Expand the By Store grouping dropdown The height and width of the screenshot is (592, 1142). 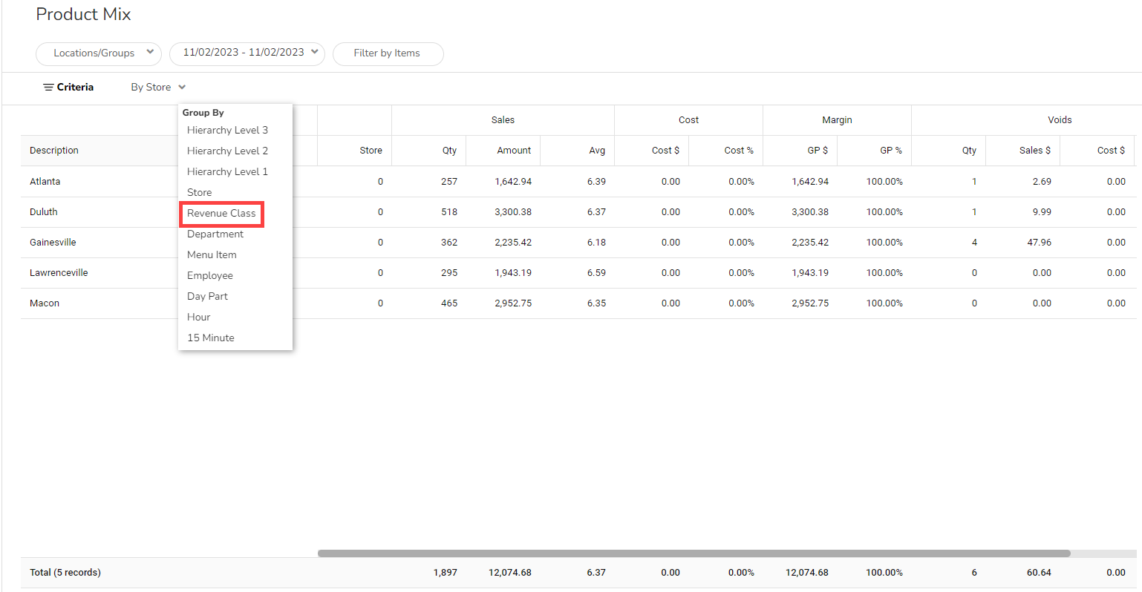click(158, 88)
